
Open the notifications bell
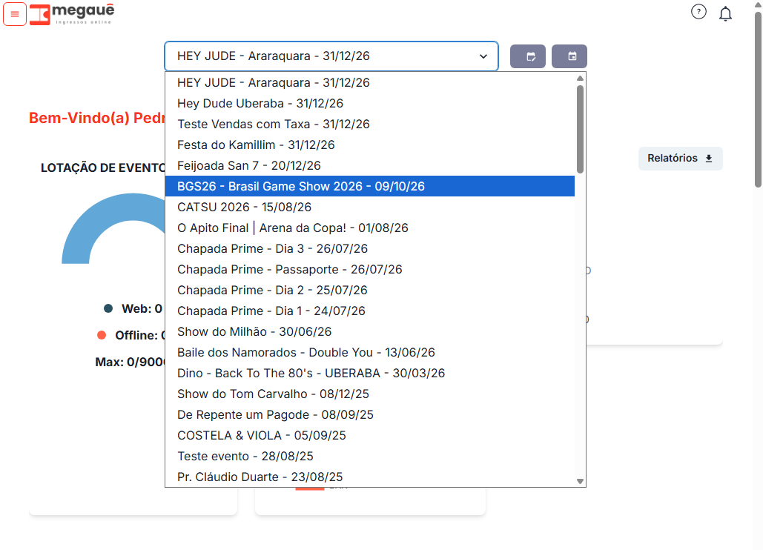tap(725, 13)
